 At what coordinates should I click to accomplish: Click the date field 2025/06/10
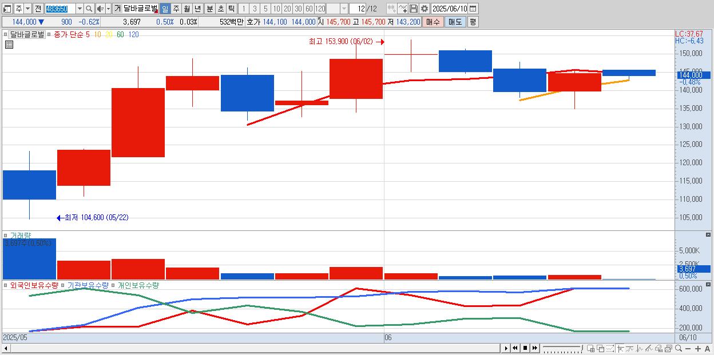pos(449,9)
